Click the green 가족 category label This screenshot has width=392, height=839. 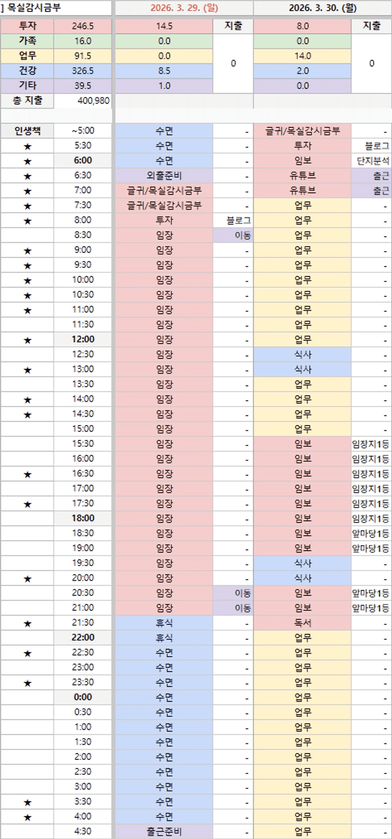27,41
